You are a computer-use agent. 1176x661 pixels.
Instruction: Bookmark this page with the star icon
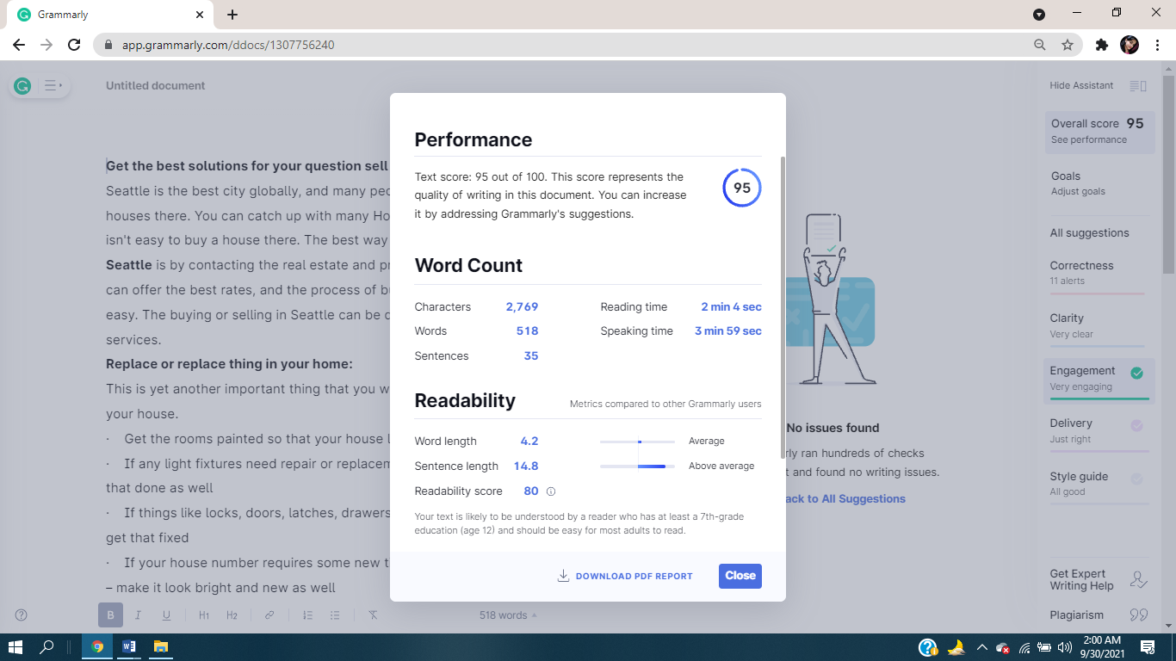[x=1068, y=45]
